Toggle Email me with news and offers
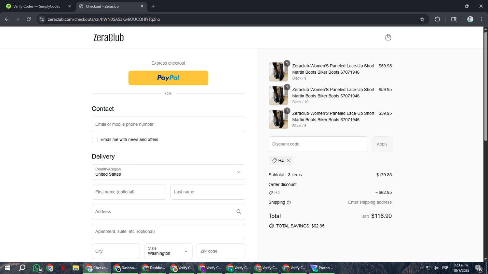 95,140
